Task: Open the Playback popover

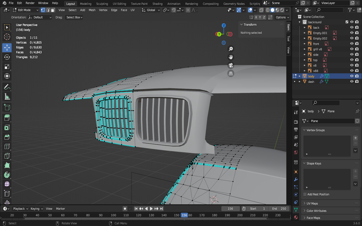Action: [20, 209]
